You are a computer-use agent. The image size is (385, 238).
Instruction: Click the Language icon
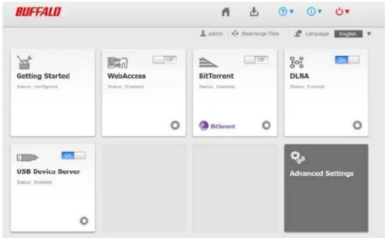[x=298, y=33]
